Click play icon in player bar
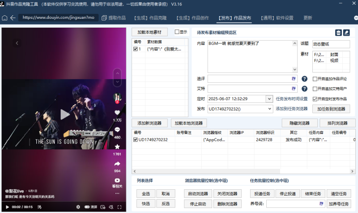This screenshot has width=358, height=213. 7,207
